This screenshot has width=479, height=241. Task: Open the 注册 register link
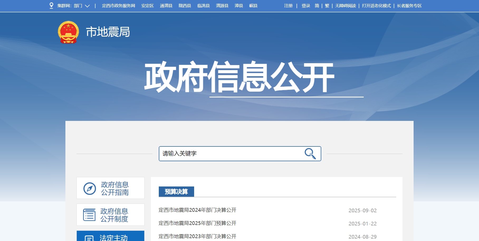[x=288, y=6]
